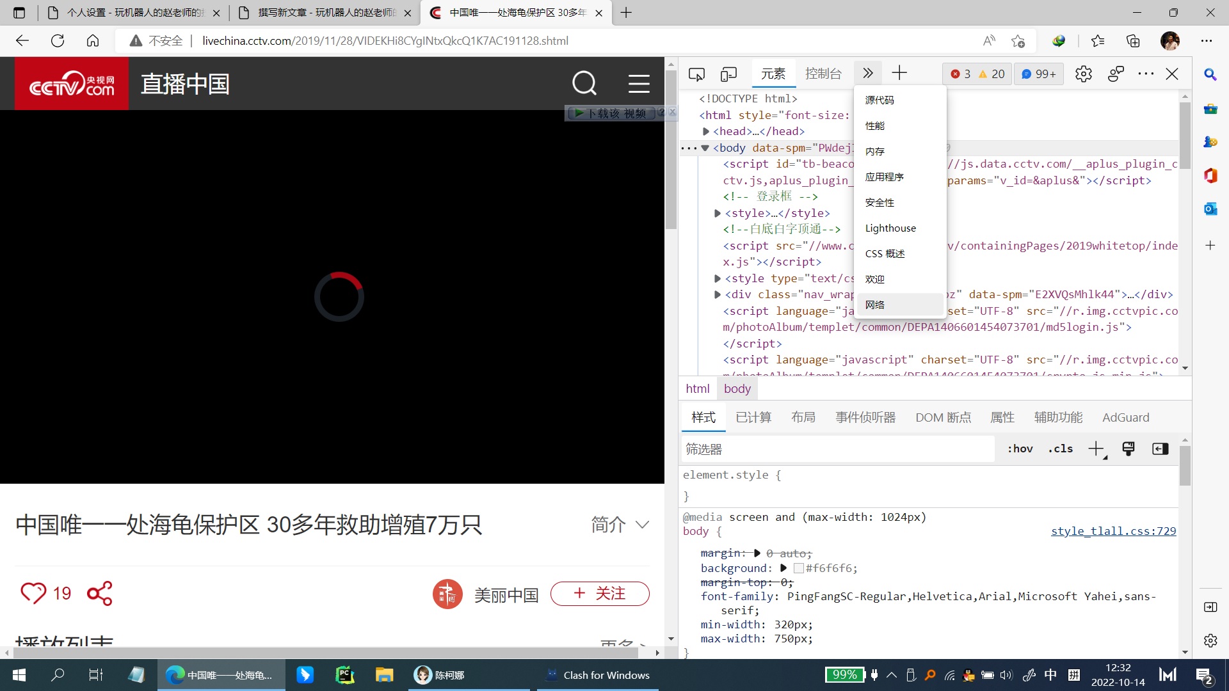1229x691 pixels.
Task: Expand the 简介 description chevron
Action: pyautogui.click(x=642, y=525)
